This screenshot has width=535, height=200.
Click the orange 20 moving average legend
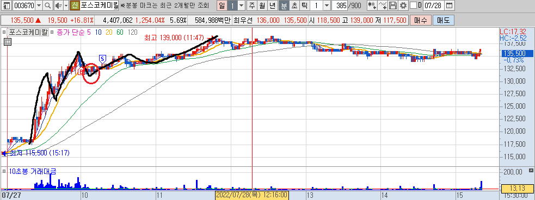(109, 33)
